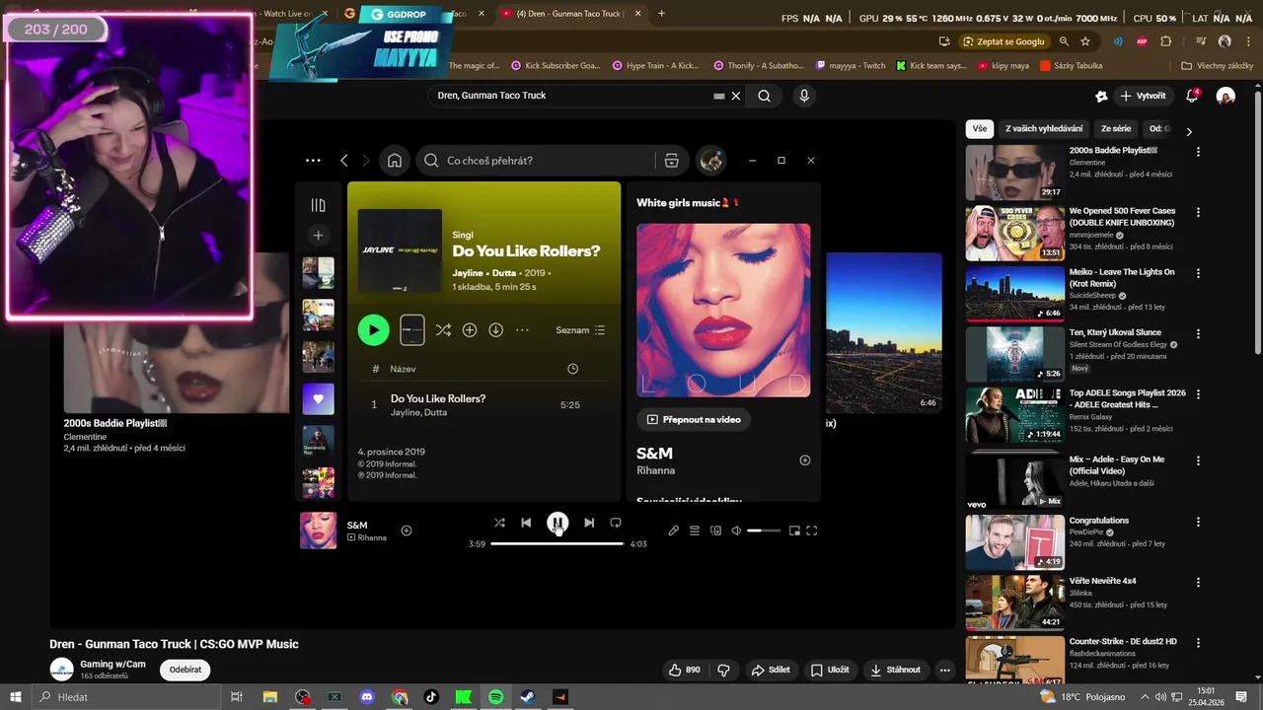Adjust Spotify volume slider

(x=764, y=531)
